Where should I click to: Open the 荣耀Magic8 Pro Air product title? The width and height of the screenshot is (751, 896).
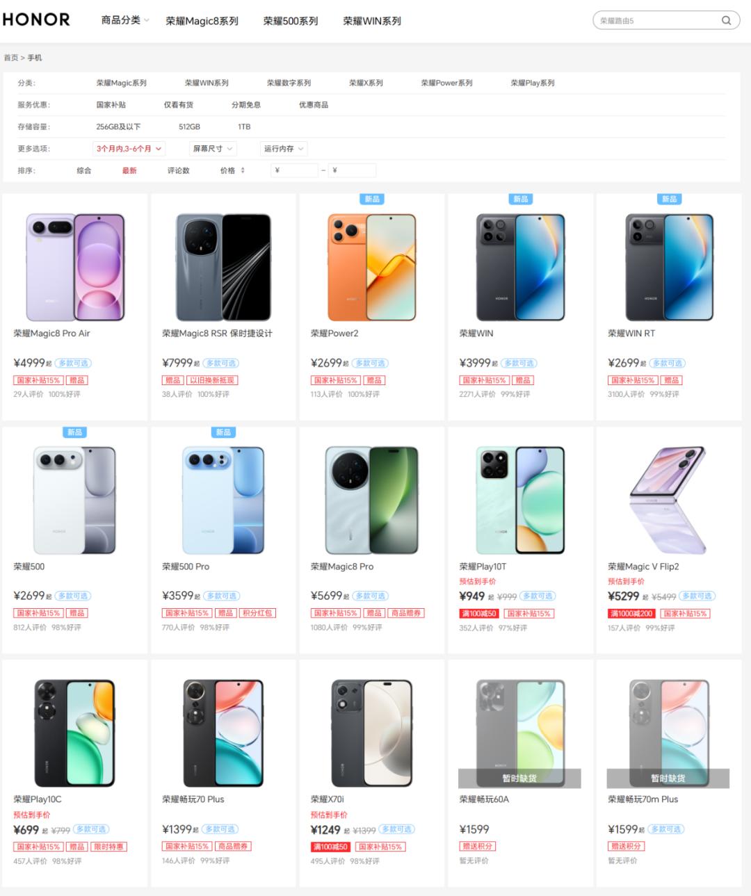[52, 334]
